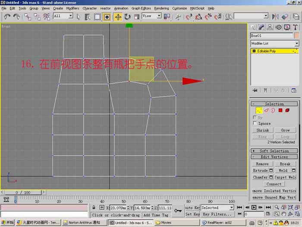Click the time slider 0 / 100 handle
This screenshot has width=302, height=227.
click(23, 192)
